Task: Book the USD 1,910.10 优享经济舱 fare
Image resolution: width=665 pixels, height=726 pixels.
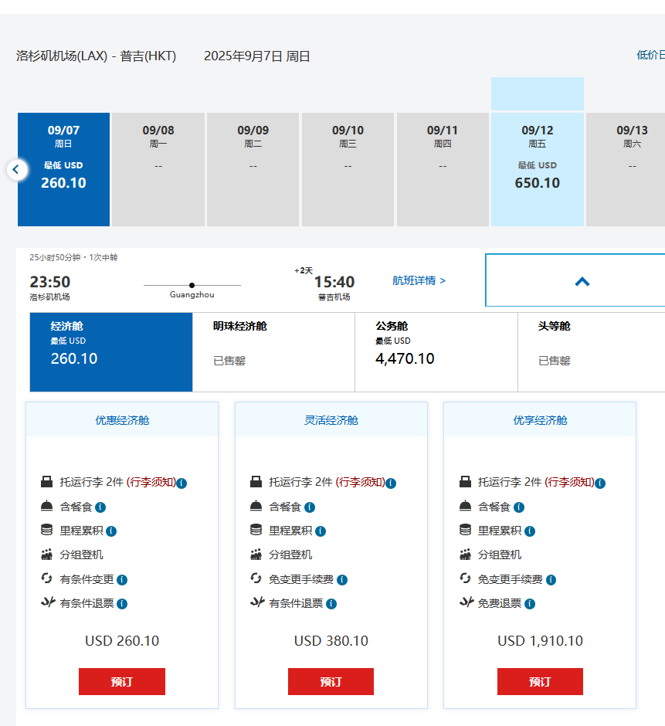Action: [x=540, y=682]
